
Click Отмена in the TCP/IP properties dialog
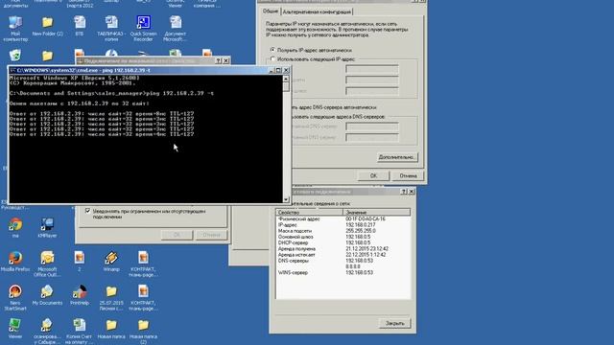click(408, 176)
